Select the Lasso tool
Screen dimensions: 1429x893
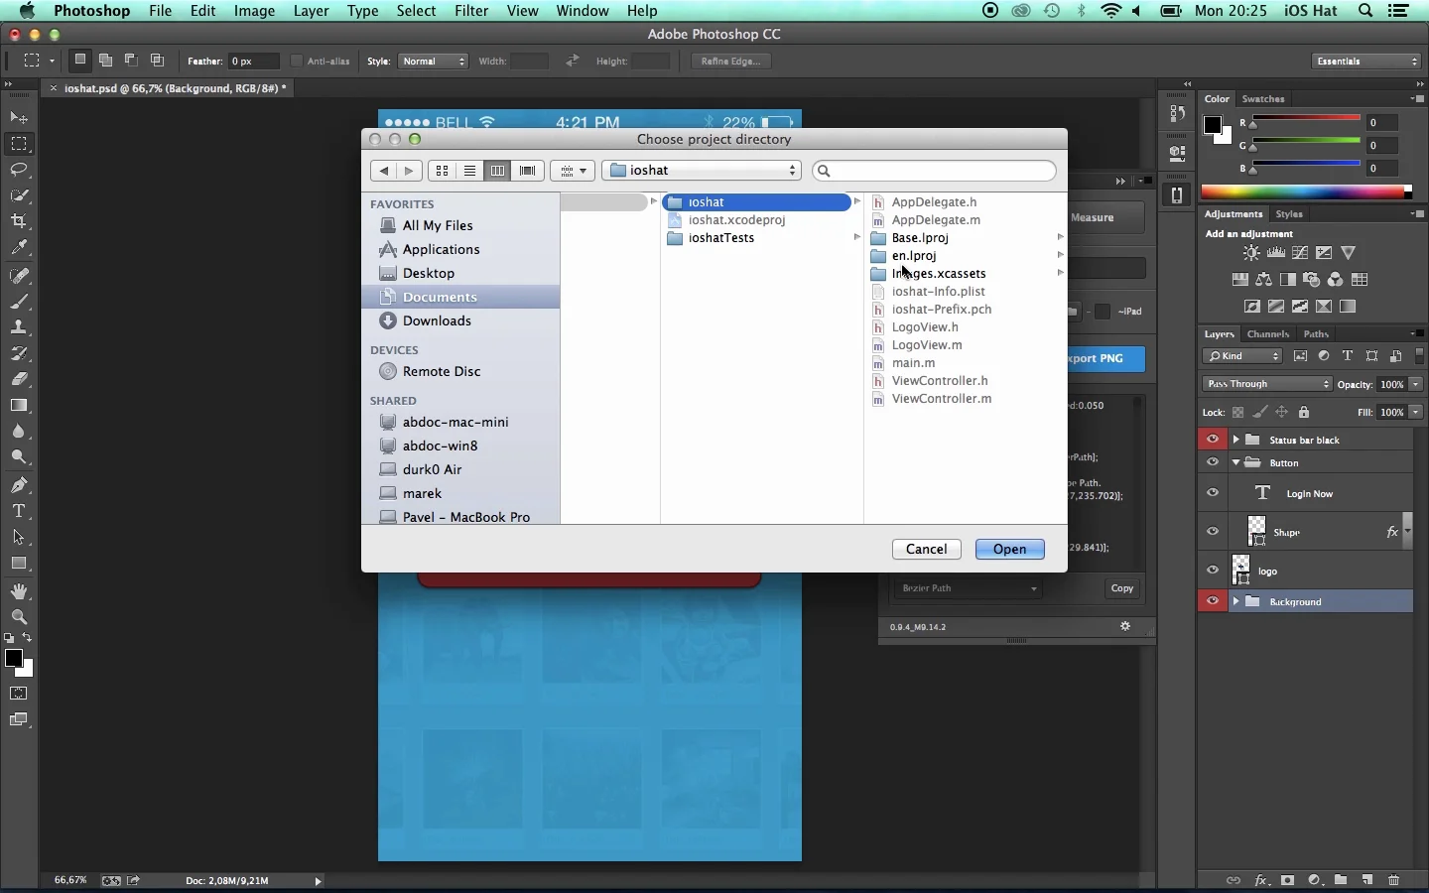pos(19,170)
